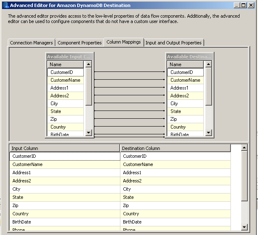
Task: Click Address2 cell under Destination Column
Action: (x=175, y=181)
